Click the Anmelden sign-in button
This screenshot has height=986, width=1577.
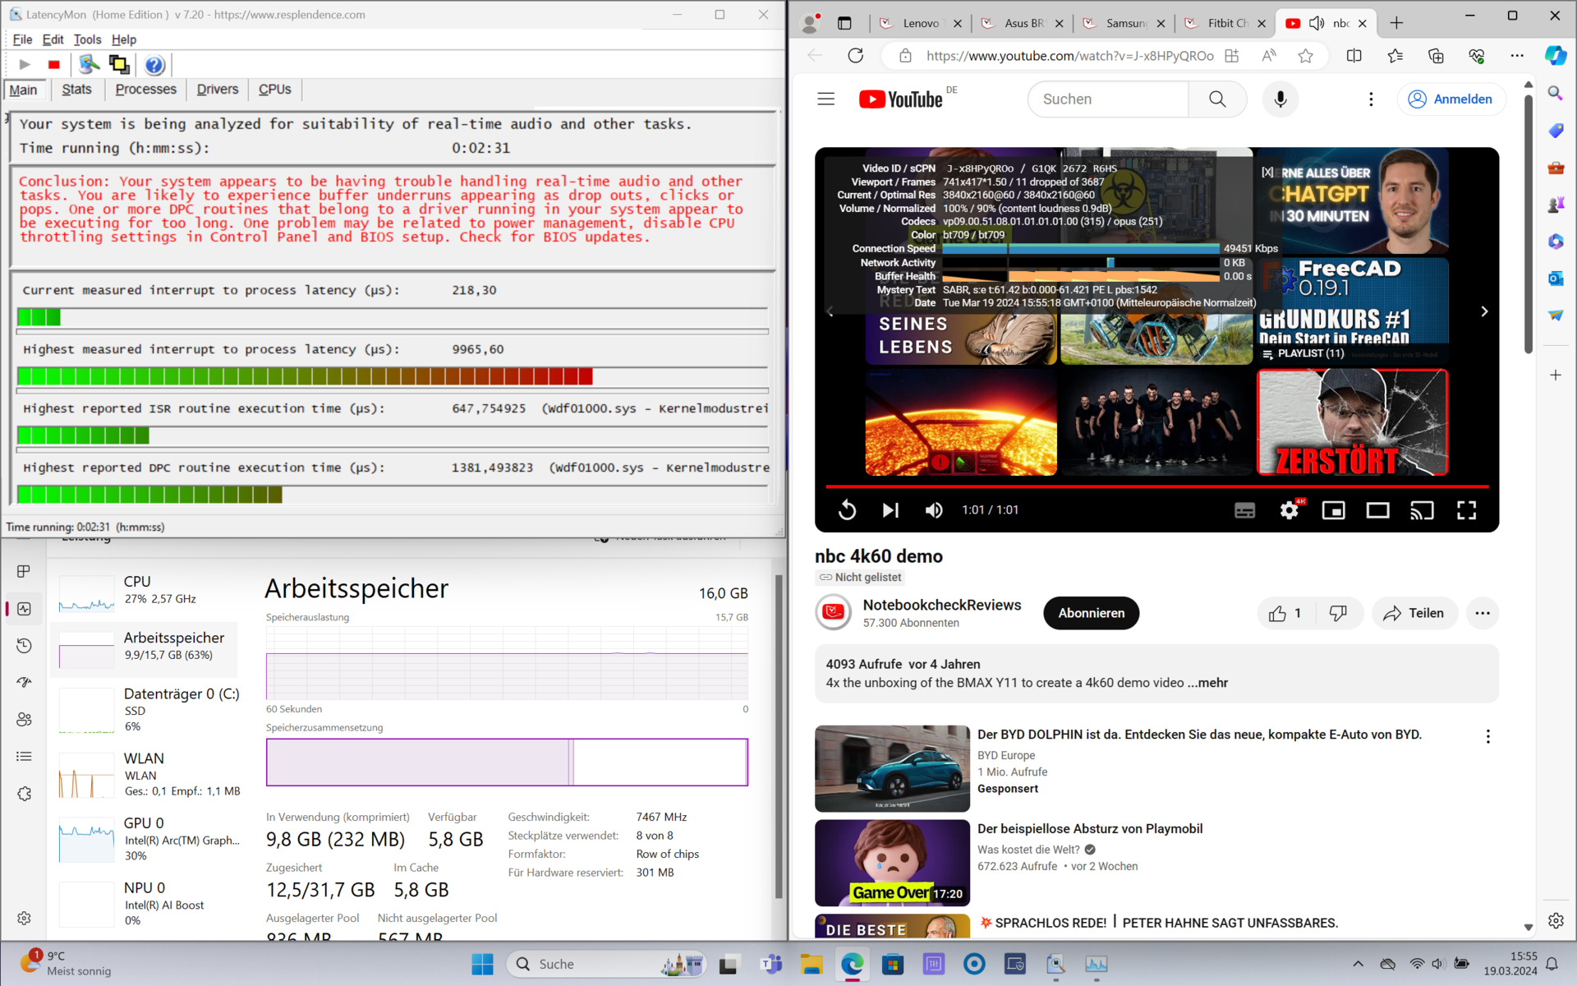tap(1451, 99)
